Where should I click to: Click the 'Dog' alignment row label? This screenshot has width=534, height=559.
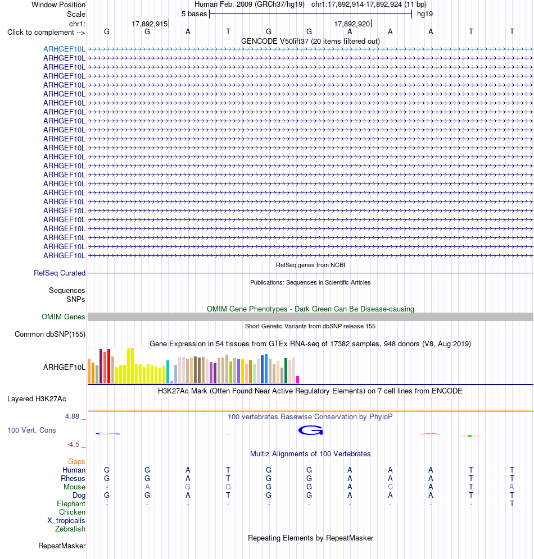79,496
